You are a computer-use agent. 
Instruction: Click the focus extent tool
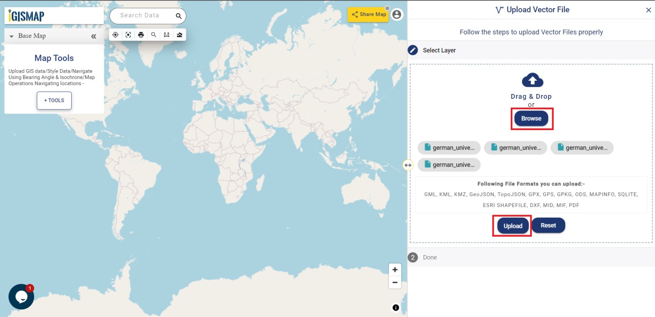point(128,35)
